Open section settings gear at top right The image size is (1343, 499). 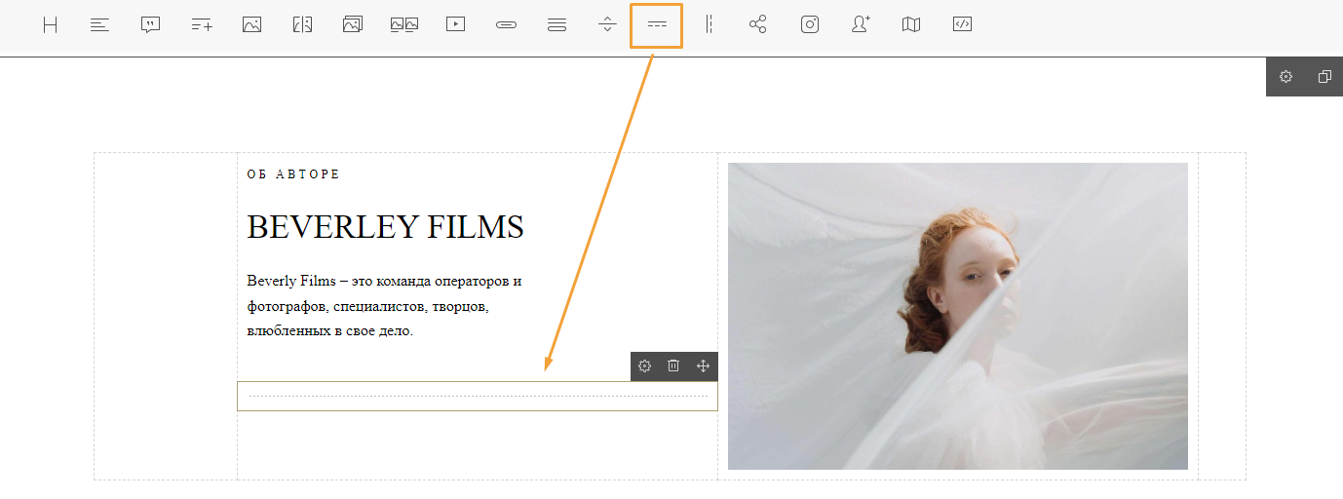point(1285,77)
